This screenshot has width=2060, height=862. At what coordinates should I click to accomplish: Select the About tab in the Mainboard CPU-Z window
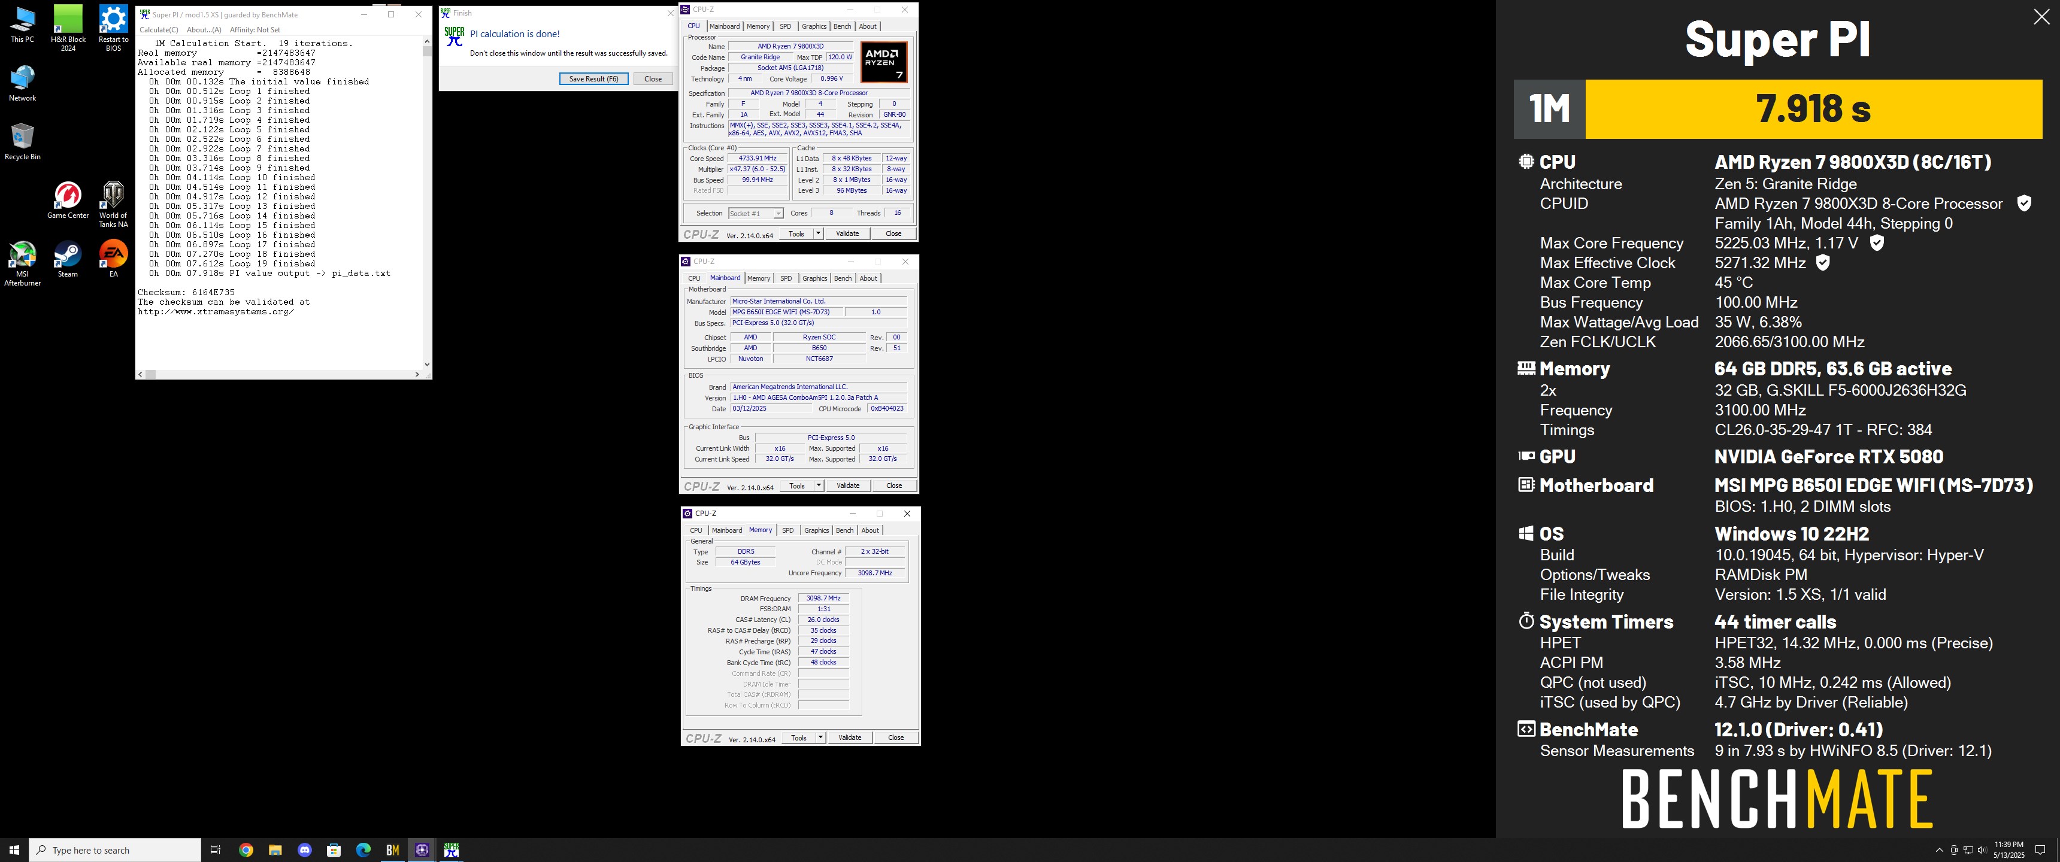tap(868, 278)
